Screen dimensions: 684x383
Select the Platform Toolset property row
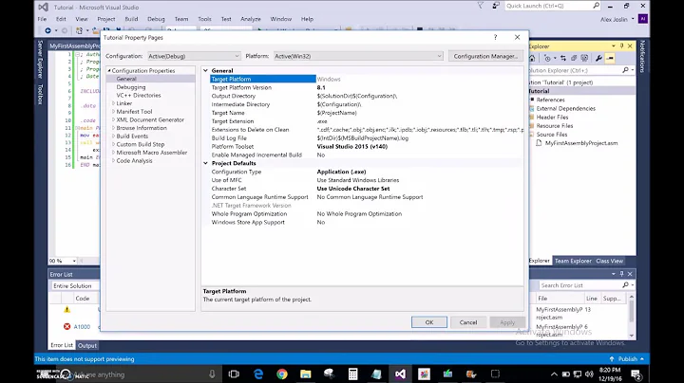[x=367, y=147]
